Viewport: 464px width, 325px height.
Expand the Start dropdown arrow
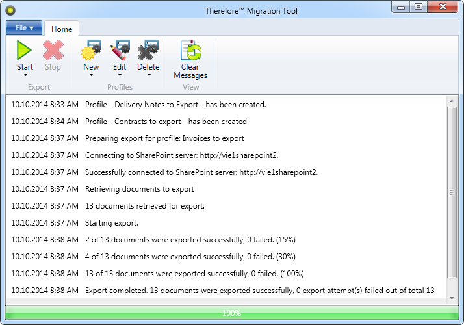pyautogui.click(x=25, y=75)
